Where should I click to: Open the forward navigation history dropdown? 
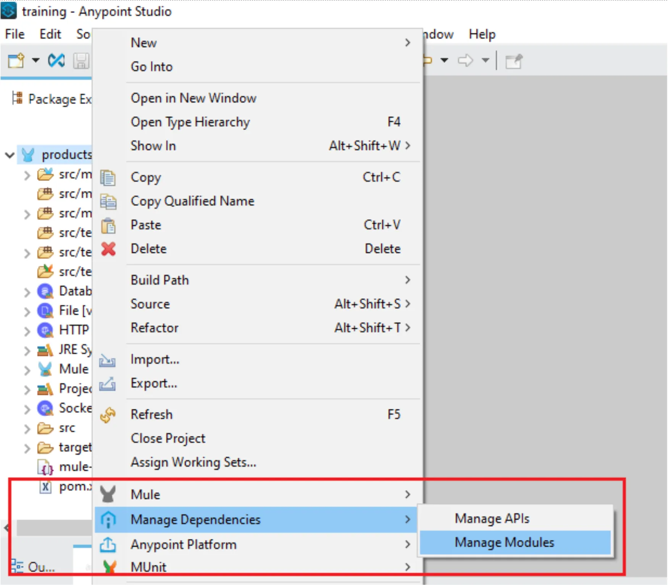point(485,60)
